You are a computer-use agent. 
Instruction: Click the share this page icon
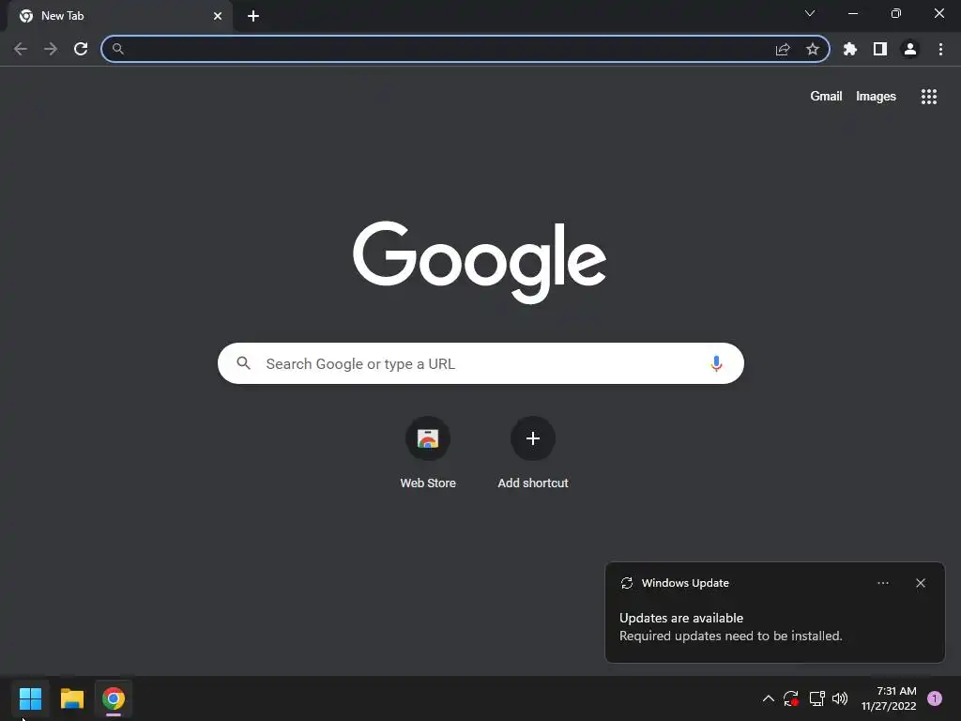tap(783, 49)
